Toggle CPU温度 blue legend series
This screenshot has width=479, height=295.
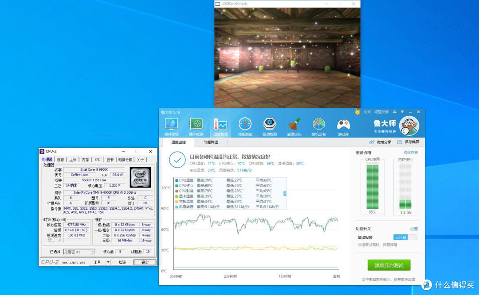click(177, 180)
